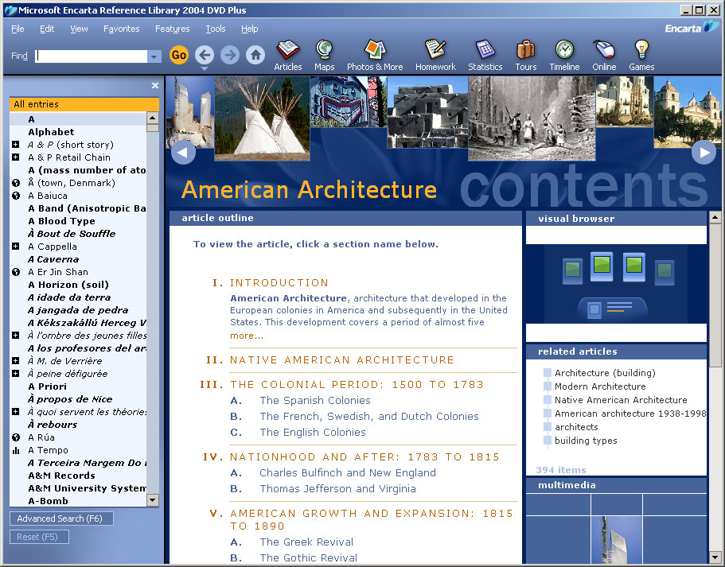This screenshot has height=567, width=725.
Task: Go to the Home page icon
Action: click(x=255, y=56)
